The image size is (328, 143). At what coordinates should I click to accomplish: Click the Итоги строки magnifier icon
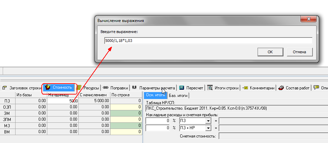coord(210,88)
